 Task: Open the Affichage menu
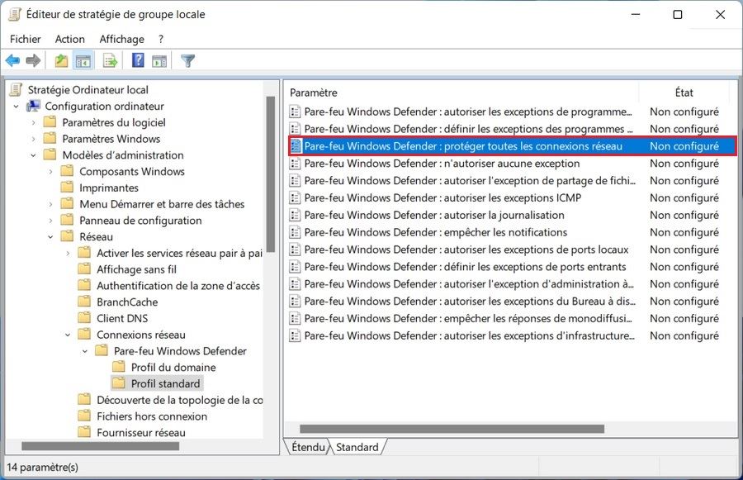coord(121,39)
